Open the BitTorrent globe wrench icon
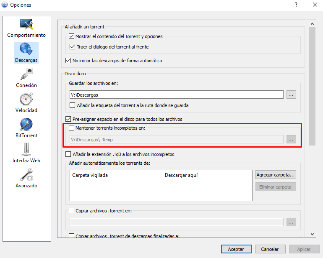 [26, 124]
